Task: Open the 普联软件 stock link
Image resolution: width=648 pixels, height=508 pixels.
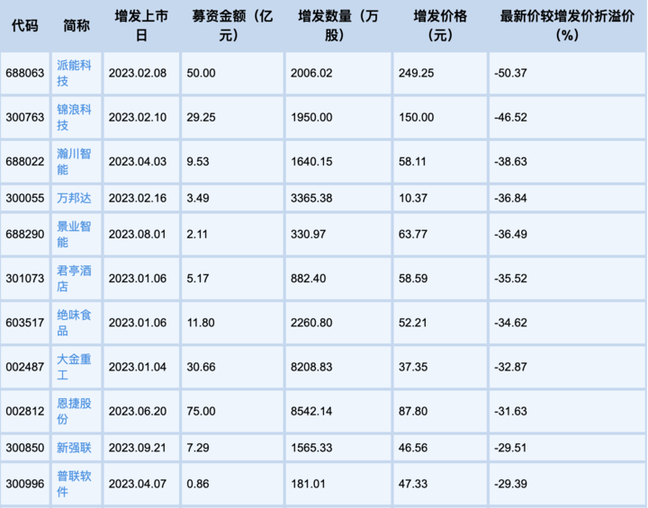Action: [x=74, y=484]
